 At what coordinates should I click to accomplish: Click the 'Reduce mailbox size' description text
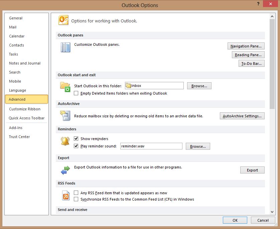[139, 116]
